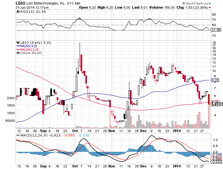Click the 70 overbought level on RSI axis
The width and height of the screenshot is (223, 169).
214,20
